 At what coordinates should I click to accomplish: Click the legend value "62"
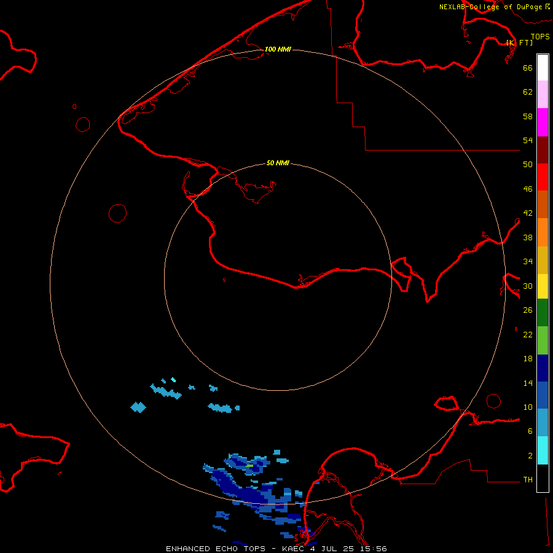528,92
